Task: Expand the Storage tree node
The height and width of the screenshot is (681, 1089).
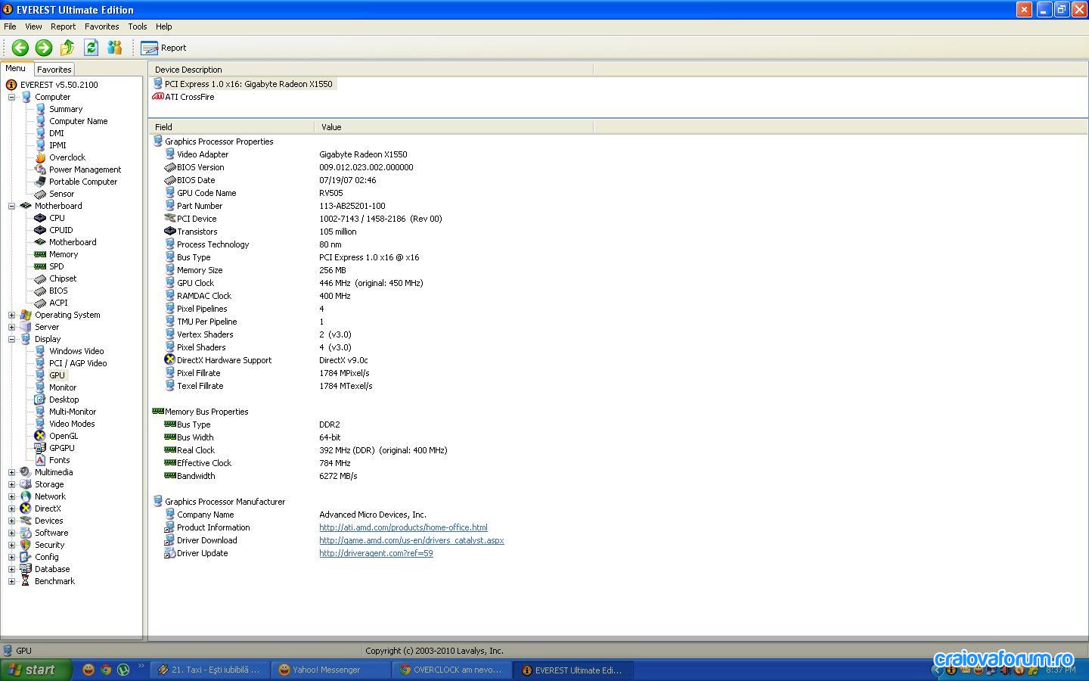Action: 11,484
